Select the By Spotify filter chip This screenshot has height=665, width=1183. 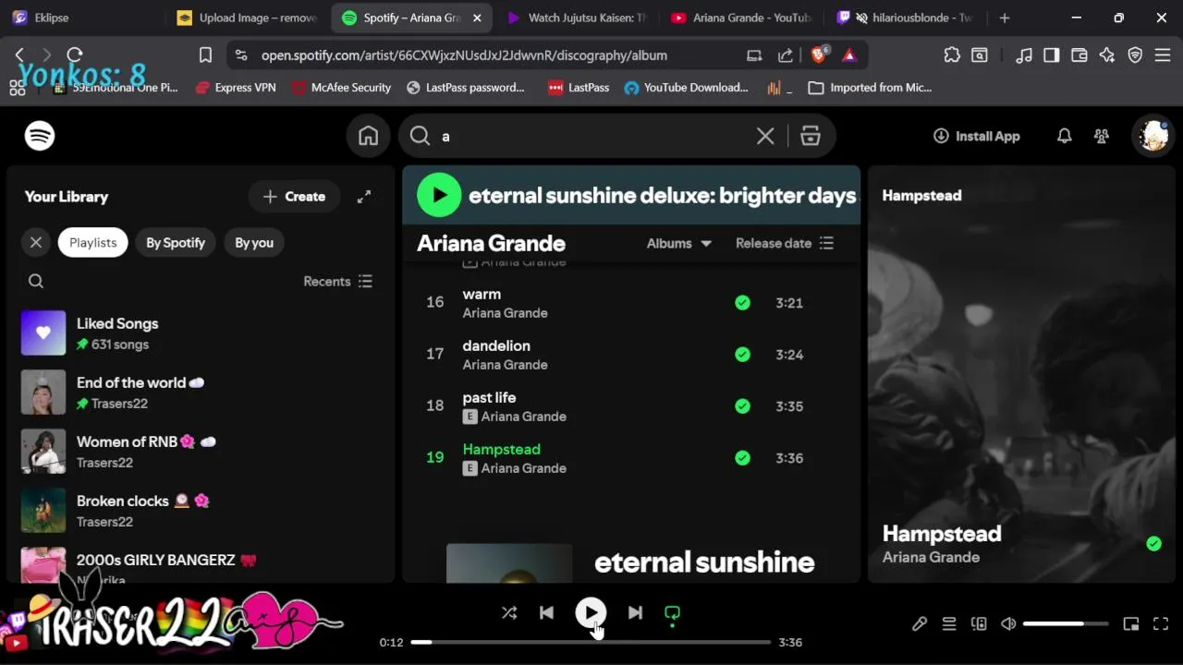[176, 242]
